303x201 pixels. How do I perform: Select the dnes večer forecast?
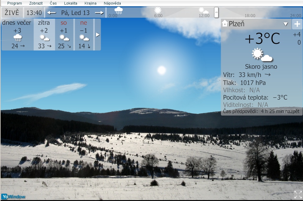coord(17,34)
